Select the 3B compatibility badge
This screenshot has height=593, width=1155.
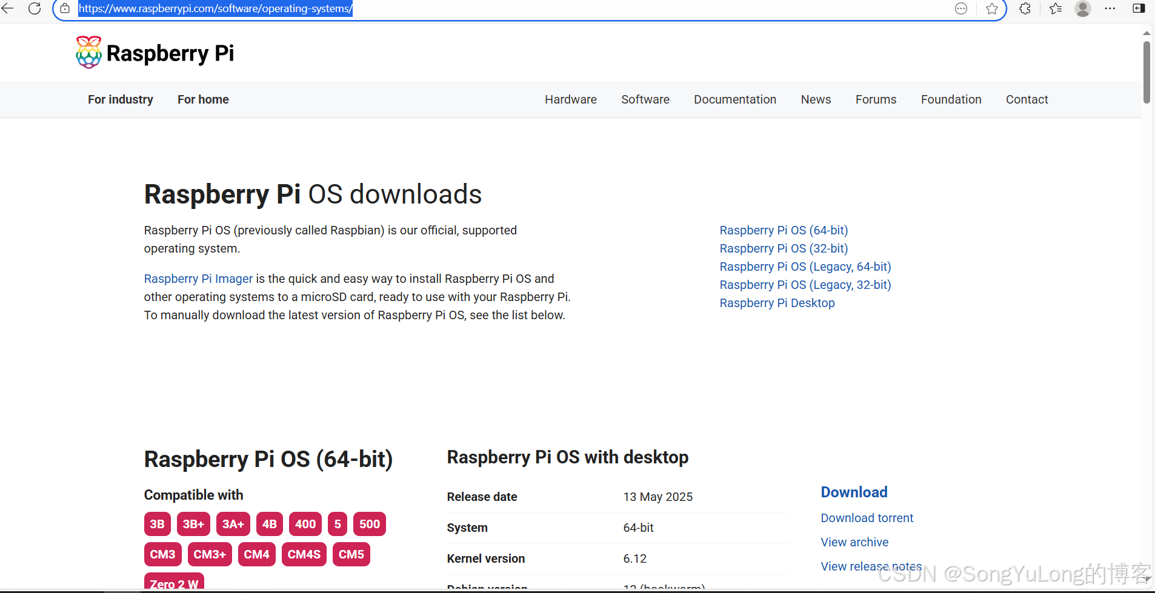(157, 524)
